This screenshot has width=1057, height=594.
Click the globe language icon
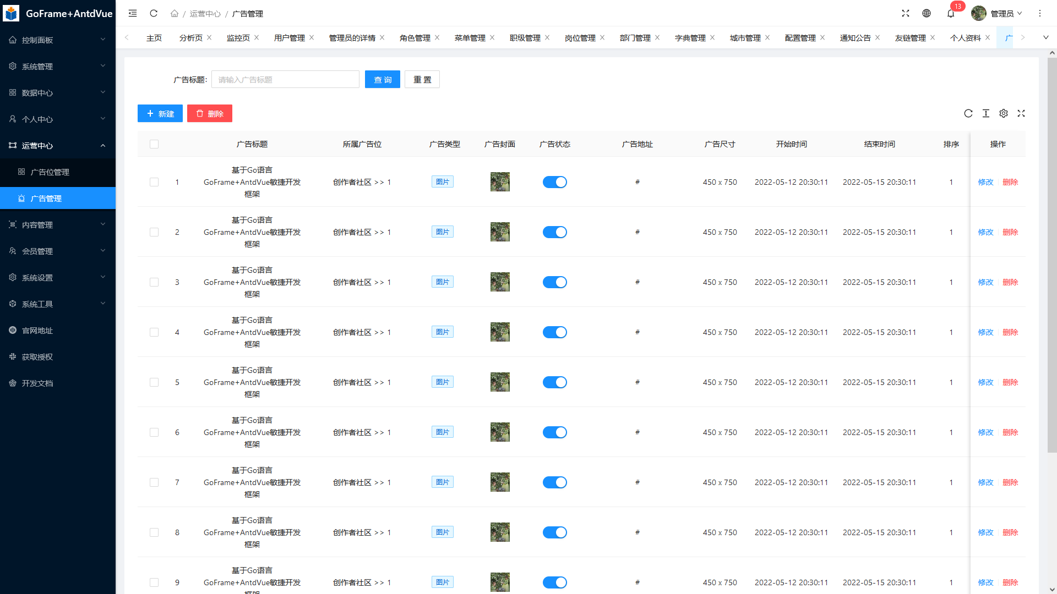[x=927, y=13]
